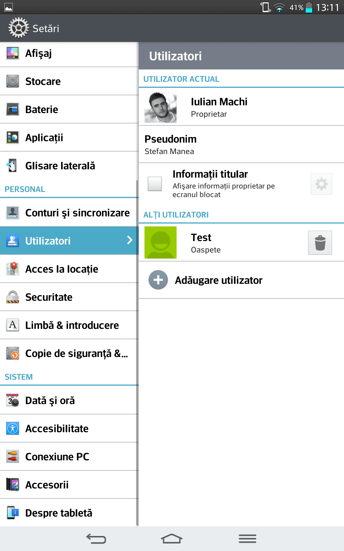Enable the Informații titular checkbox
The height and width of the screenshot is (551, 344).
pyautogui.click(x=155, y=184)
